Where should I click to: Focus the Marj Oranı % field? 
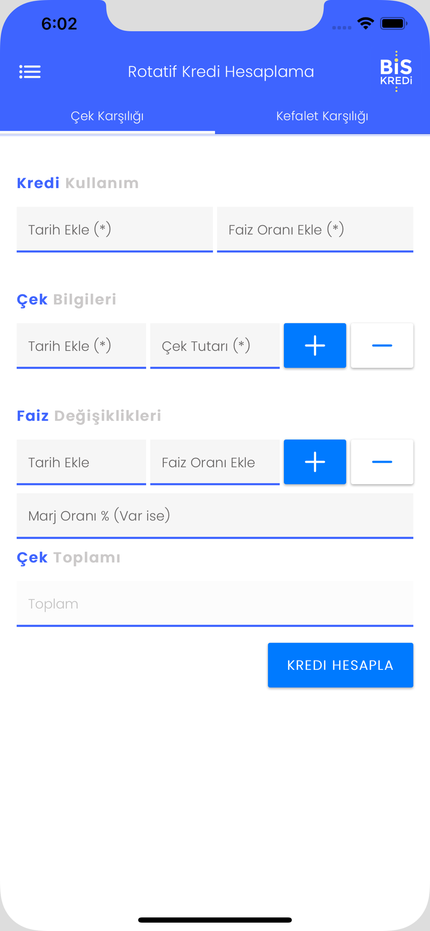tap(215, 516)
